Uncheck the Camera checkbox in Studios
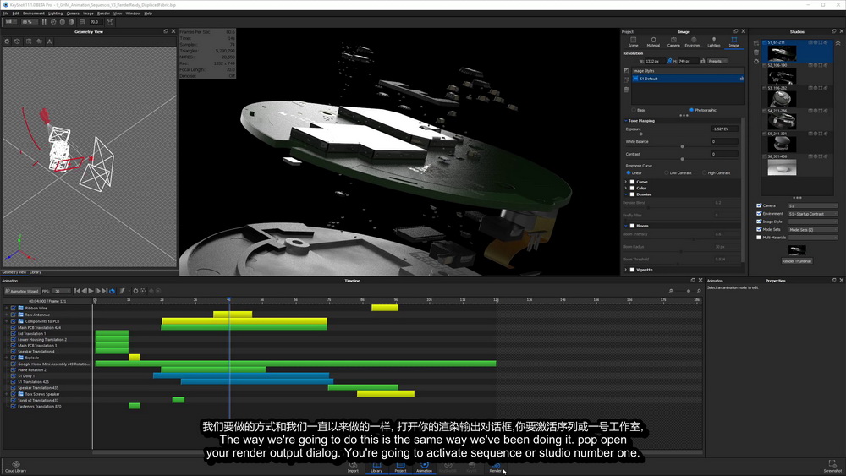 [759, 205]
